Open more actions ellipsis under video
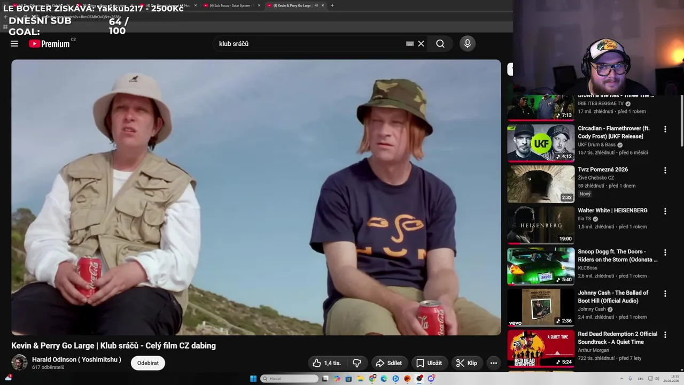 click(x=494, y=363)
